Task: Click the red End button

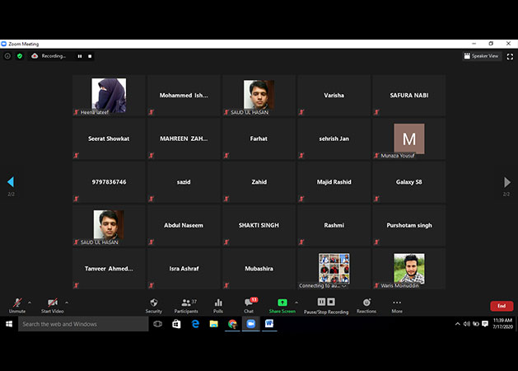Action: point(501,306)
